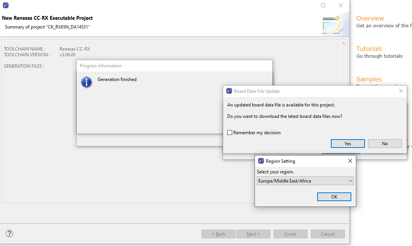Maximize the project wizard window

323,5
